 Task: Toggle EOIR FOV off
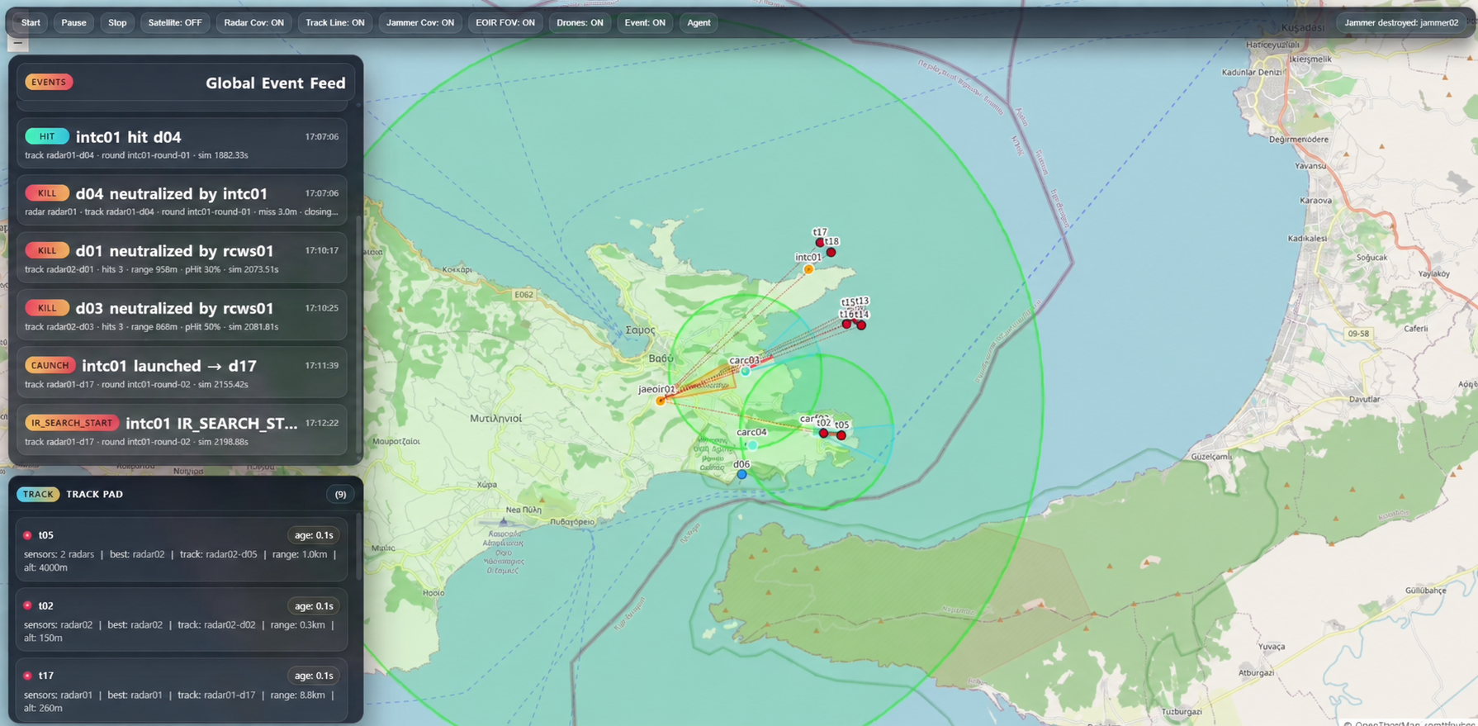point(505,22)
